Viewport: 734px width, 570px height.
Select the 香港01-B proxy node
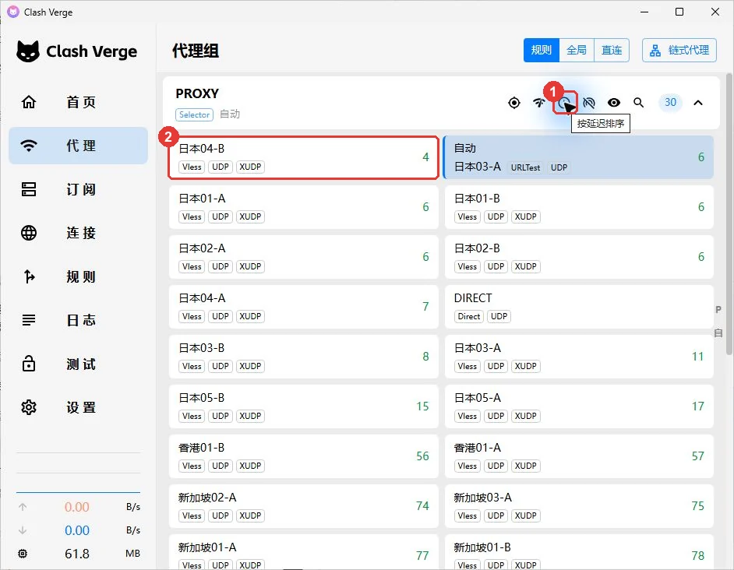click(x=303, y=456)
